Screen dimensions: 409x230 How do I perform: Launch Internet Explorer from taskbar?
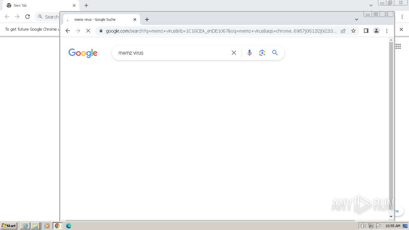pos(25,226)
